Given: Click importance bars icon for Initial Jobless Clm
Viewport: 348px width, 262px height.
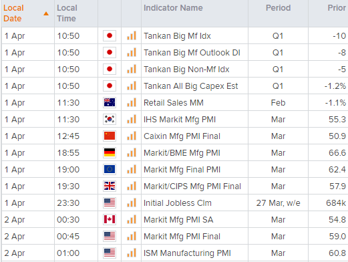Looking at the screenshot, I should tap(132, 203).
